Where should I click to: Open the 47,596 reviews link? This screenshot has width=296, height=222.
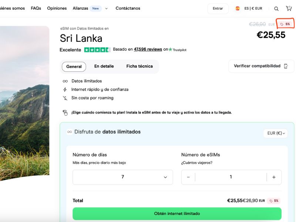click(148, 49)
